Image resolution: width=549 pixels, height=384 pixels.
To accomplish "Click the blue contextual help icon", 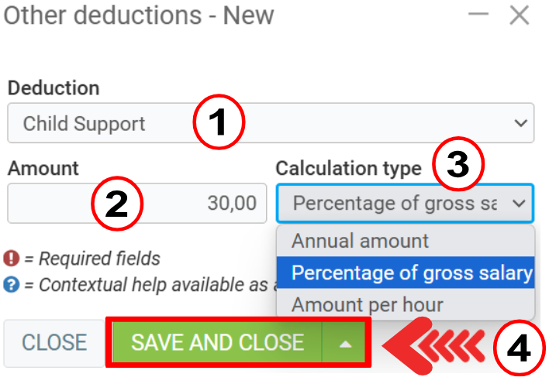I will (x=12, y=284).
